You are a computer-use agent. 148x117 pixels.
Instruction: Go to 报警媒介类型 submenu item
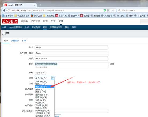[x=56, y=27]
